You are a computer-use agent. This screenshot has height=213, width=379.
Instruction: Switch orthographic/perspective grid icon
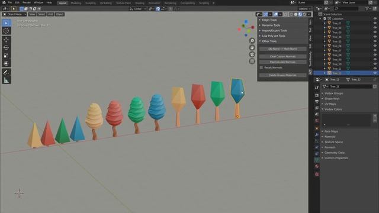(252, 61)
